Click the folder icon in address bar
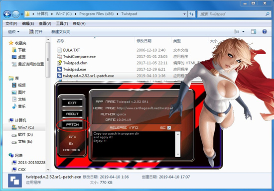The width and height of the screenshot is (274, 191). coord(27,14)
